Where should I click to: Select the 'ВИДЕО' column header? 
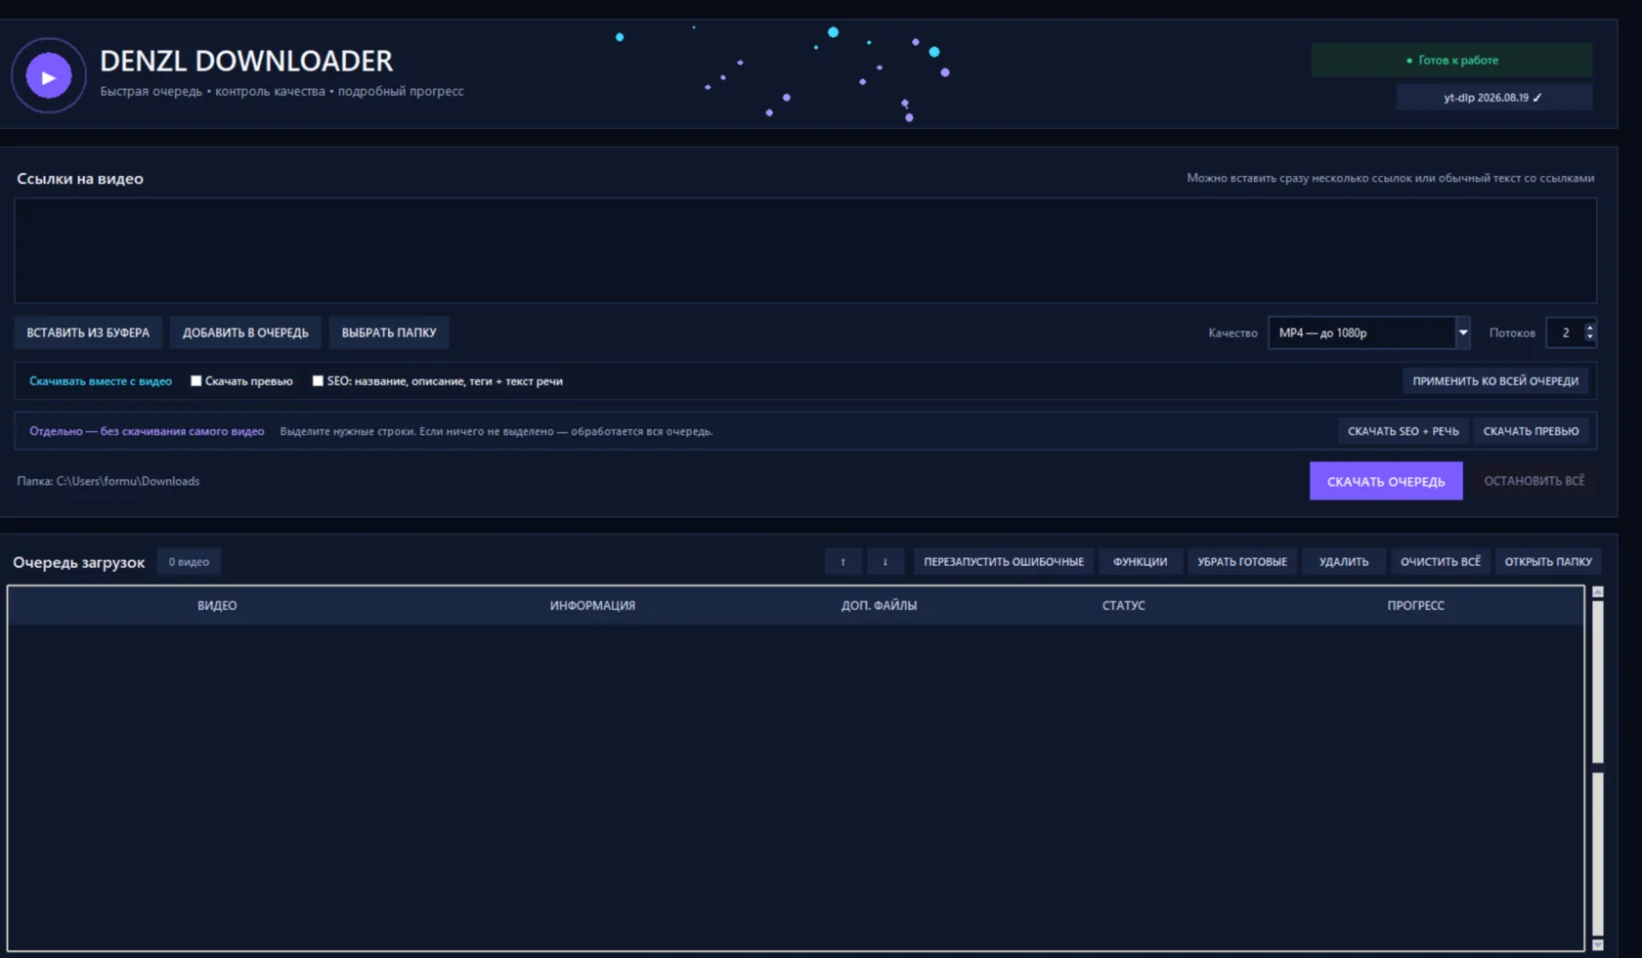(217, 605)
